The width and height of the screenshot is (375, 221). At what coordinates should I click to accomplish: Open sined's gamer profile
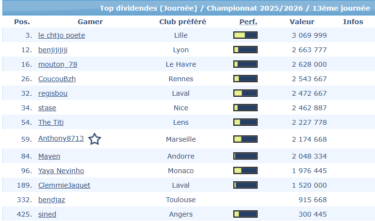tap(47, 214)
